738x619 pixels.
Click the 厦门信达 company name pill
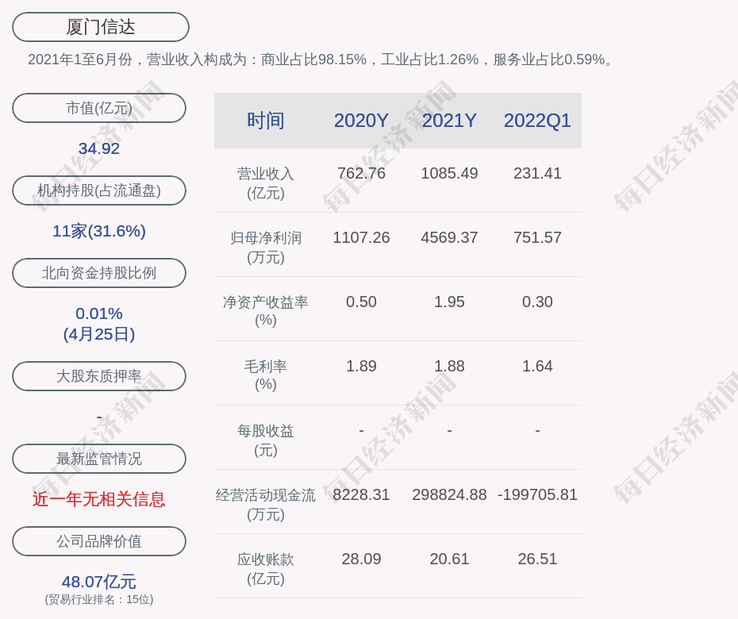tap(101, 27)
